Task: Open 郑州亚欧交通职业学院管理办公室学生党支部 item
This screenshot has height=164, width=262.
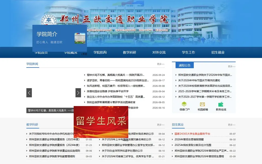Action: pos(128,145)
